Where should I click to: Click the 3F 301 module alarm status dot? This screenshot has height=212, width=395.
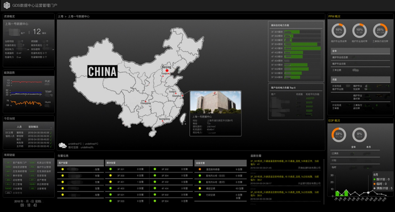pyautogui.click(x=111, y=169)
